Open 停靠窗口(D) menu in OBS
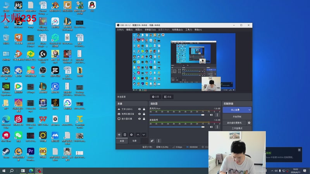The image size is (310, 174). [150, 30]
